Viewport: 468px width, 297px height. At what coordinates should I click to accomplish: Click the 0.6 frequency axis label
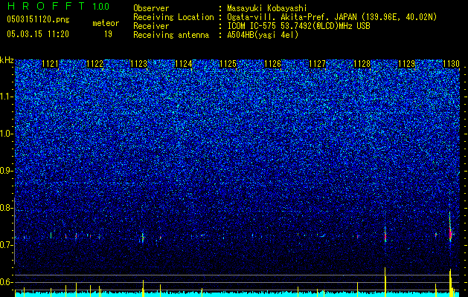[x=7, y=282]
